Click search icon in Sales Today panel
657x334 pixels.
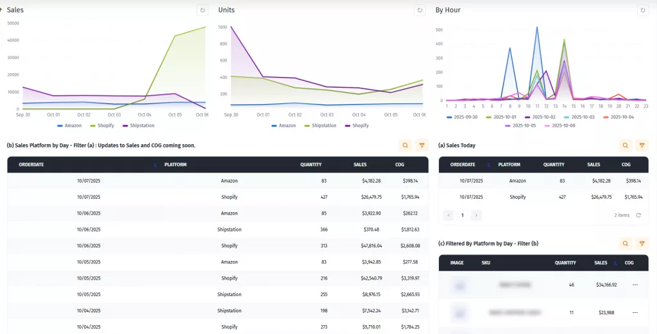(625, 146)
